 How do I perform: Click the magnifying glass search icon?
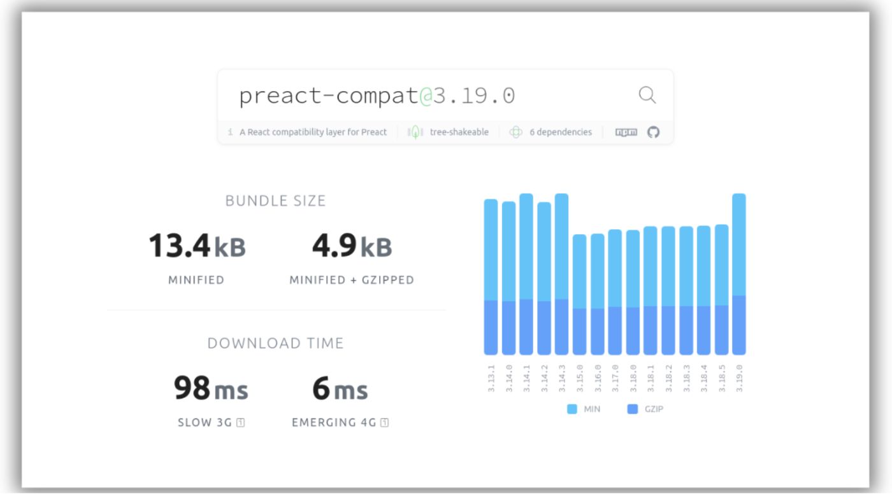click(647, 95)
